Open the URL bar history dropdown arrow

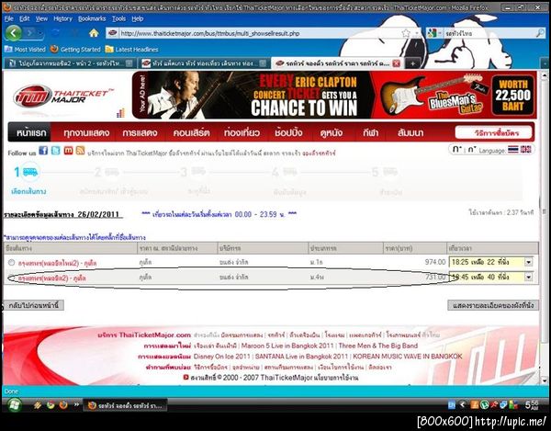pyautogui.click(x=416, y=33)
